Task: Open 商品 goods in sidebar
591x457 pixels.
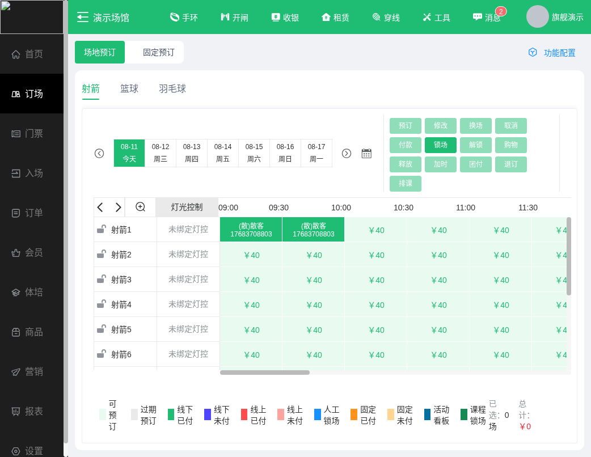Action: [32, 332]
